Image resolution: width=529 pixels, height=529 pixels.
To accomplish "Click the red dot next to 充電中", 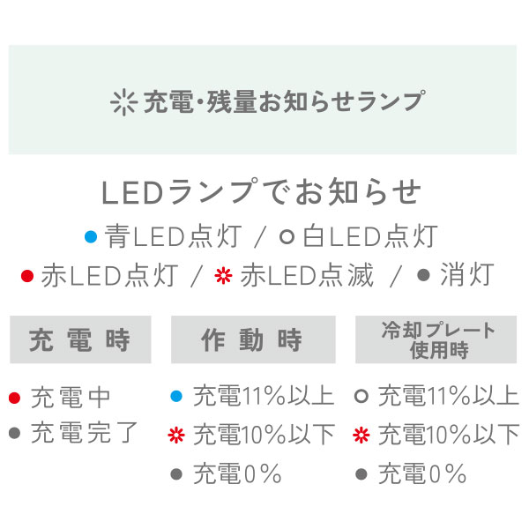I will tap(14, 398).
